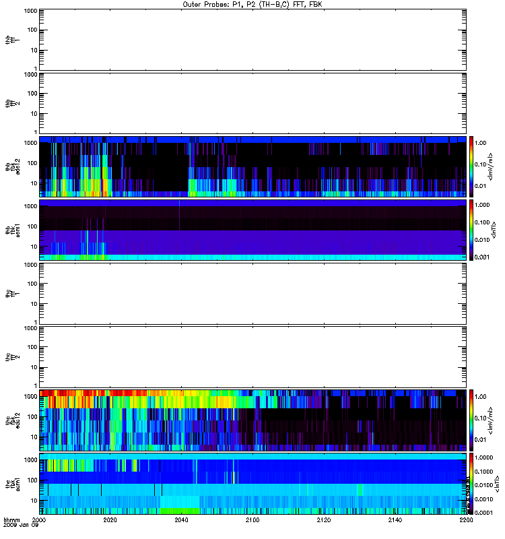
Task: Click the 'thc fff 1' y-axis title
Action: [12, 294]
